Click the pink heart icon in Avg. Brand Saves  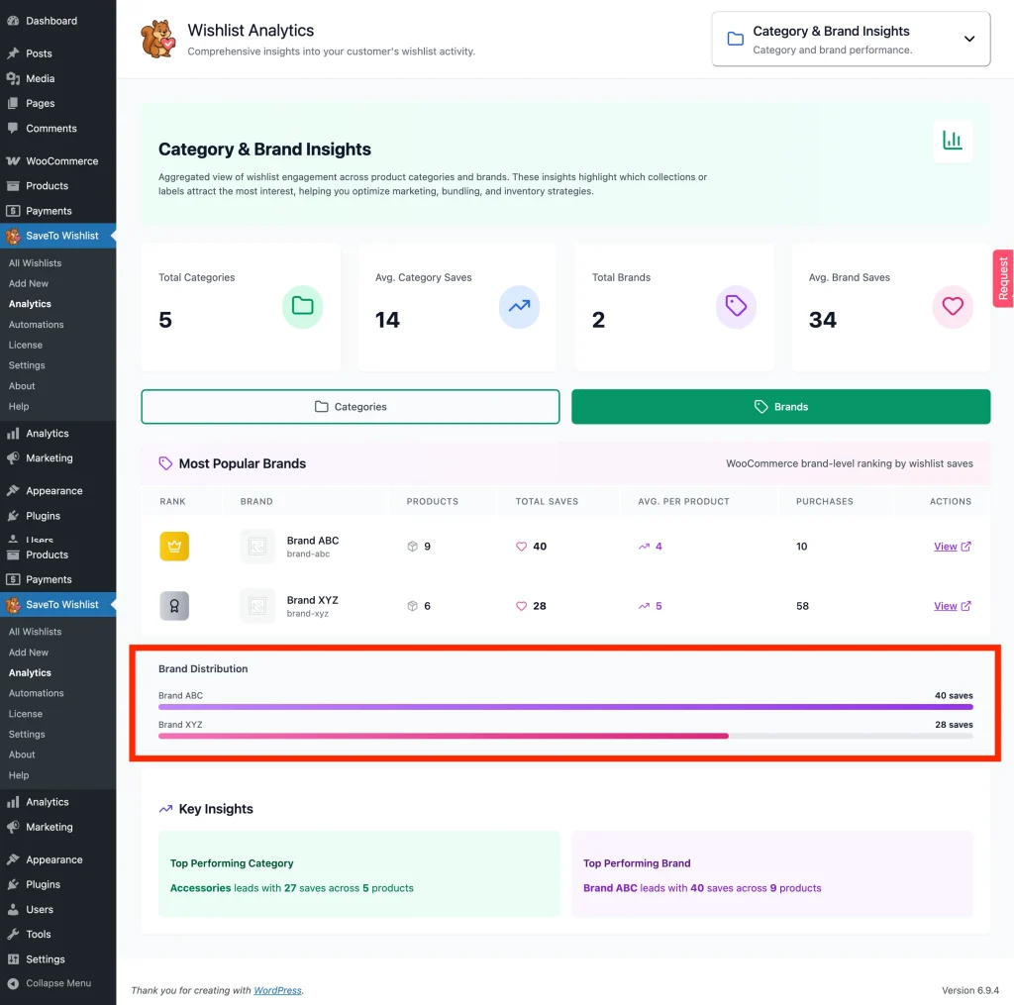(x=953, y=307)
